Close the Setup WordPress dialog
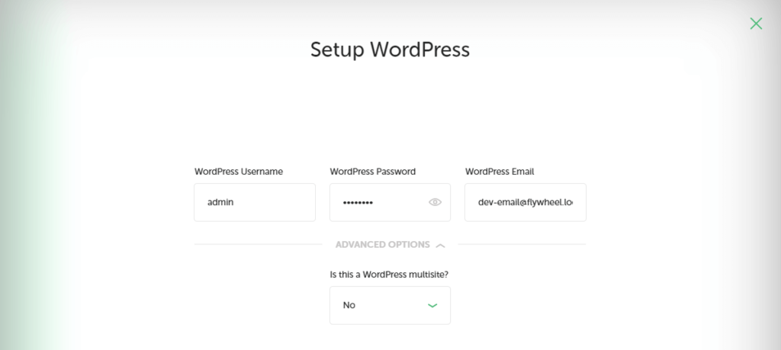Image resolution: width=781 pixels, height=350 pixels. tap(756, 24)
